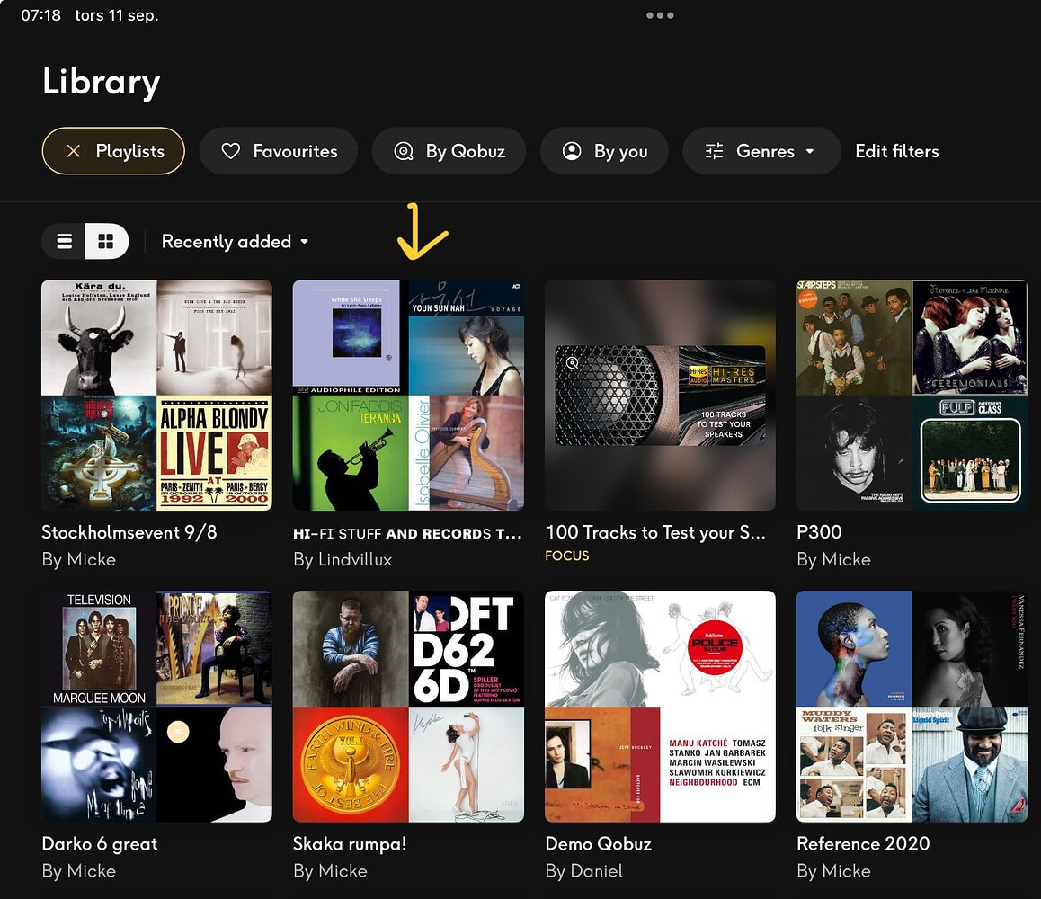Image resolution: width=1041 pixels, height=899 pixels.
Task: Click the heart icon on Favourites filter
Action: [230, 151]
